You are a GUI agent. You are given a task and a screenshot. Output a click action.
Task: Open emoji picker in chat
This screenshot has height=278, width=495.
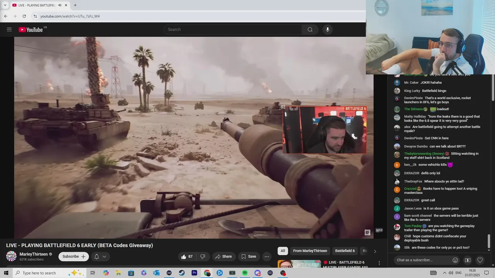coord(455,260)
